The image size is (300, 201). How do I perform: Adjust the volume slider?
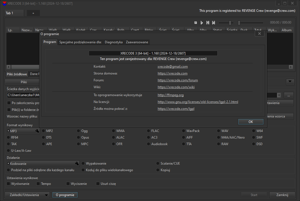(226, 23)
